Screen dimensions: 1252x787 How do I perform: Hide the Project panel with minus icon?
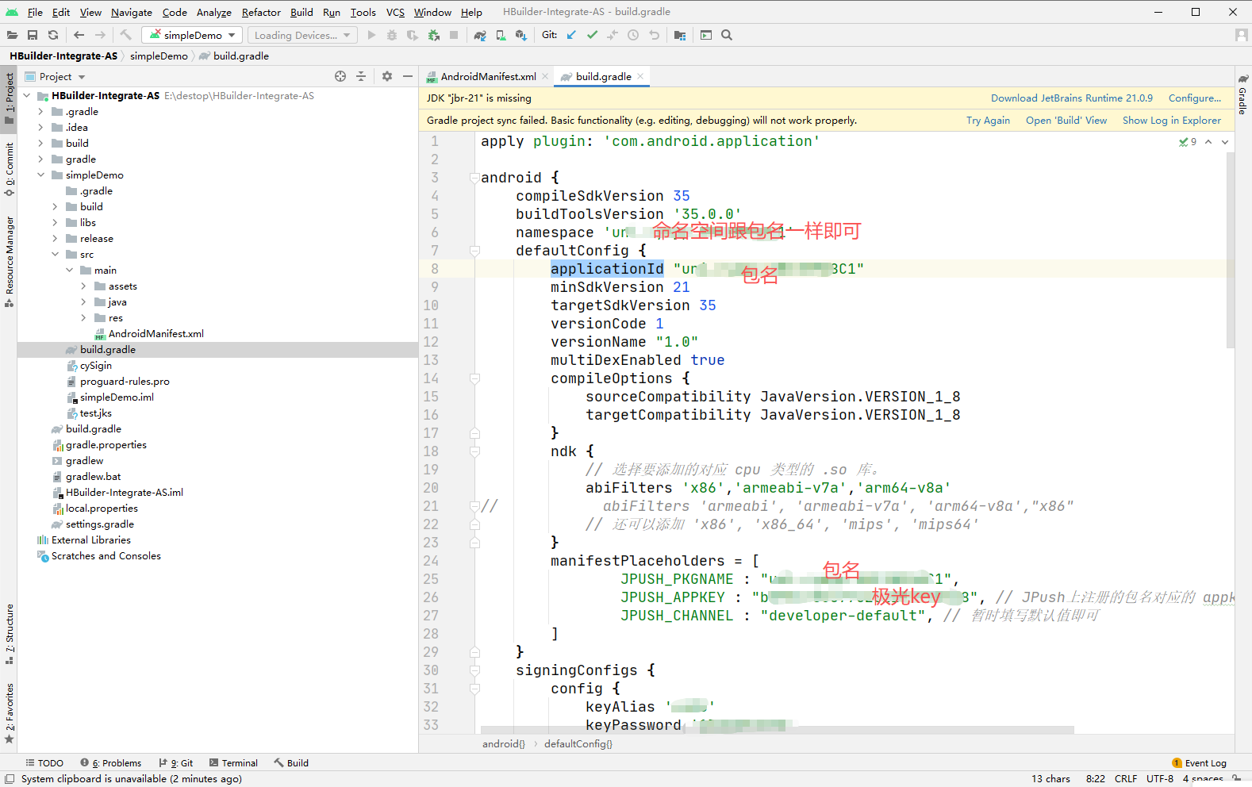[x=408, y=76]
